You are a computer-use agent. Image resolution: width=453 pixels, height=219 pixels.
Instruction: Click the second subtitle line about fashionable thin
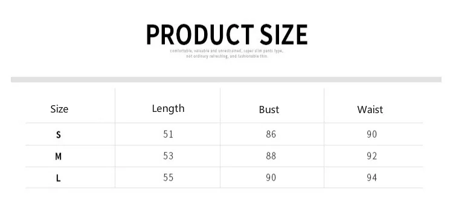point(227,57)
